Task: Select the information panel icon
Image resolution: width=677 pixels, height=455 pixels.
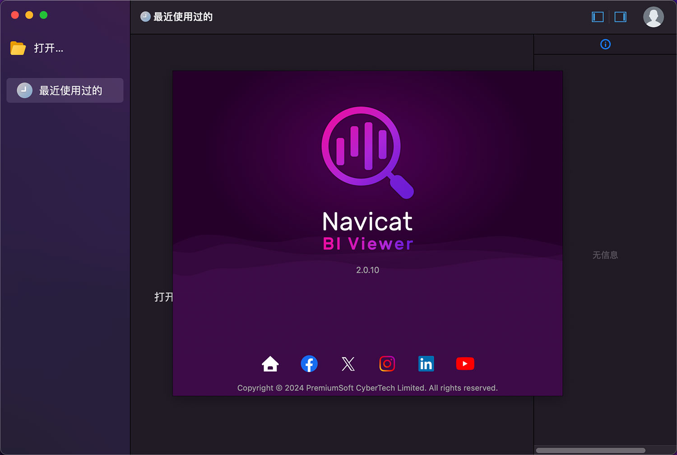Action: tap(605, 44)
